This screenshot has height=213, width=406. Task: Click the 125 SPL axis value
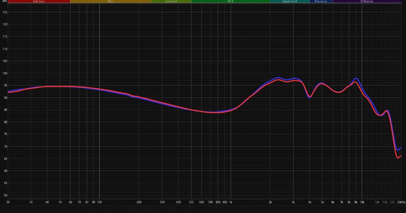pyautogui.click(x=5, y=12)
